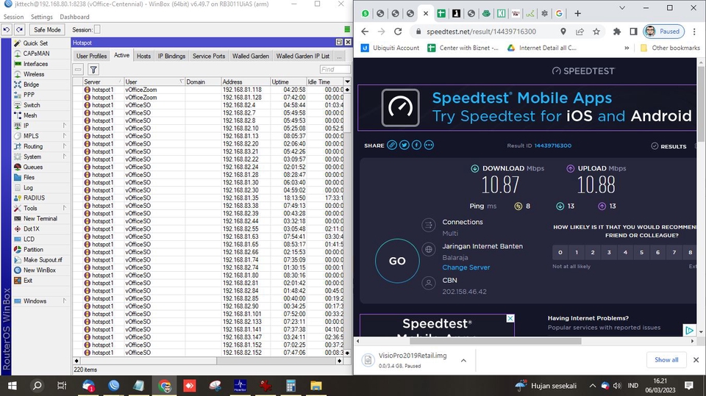Open Queues in the sidebar

tap(33, 167)
